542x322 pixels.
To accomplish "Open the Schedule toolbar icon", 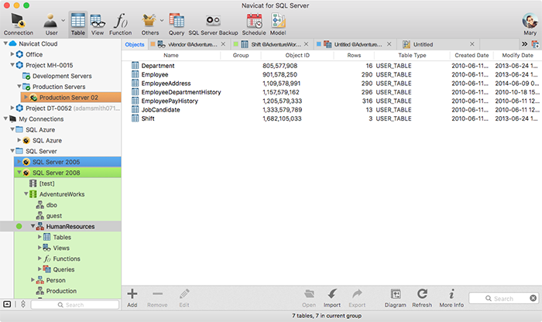I will point(254,24).
